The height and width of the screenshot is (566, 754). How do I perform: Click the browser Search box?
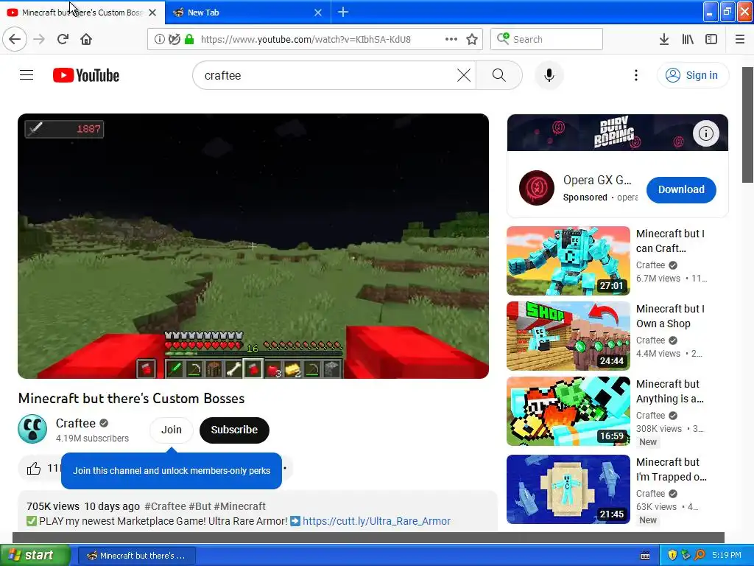pos(546,39)
